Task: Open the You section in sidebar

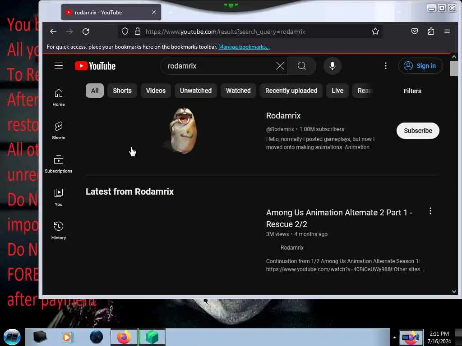Action: pos(59,197)
